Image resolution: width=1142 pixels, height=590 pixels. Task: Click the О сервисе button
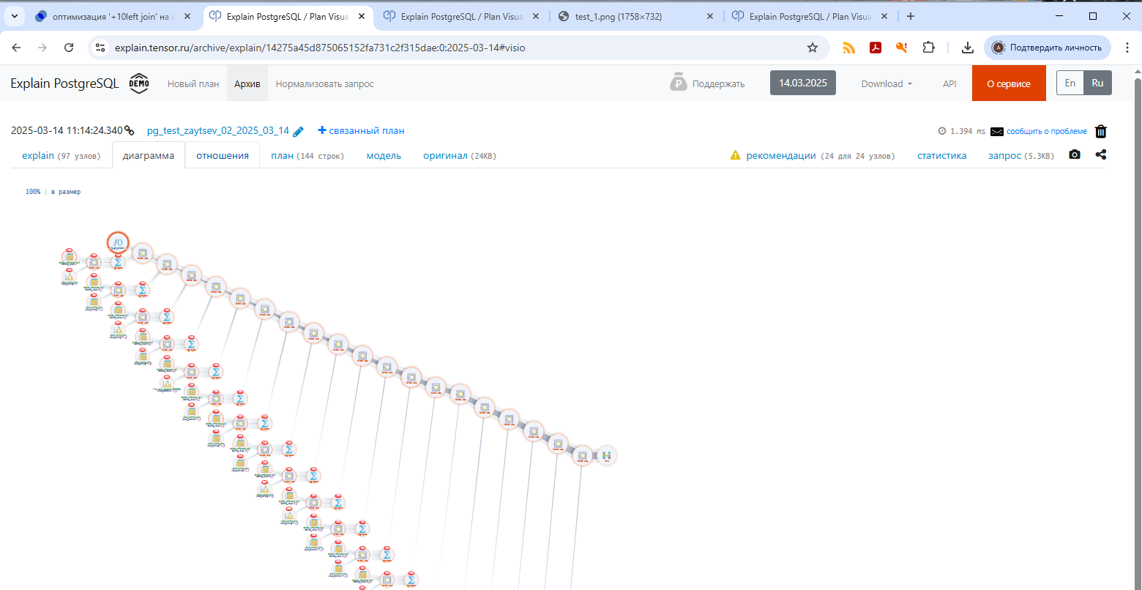tap(1008, 83)
